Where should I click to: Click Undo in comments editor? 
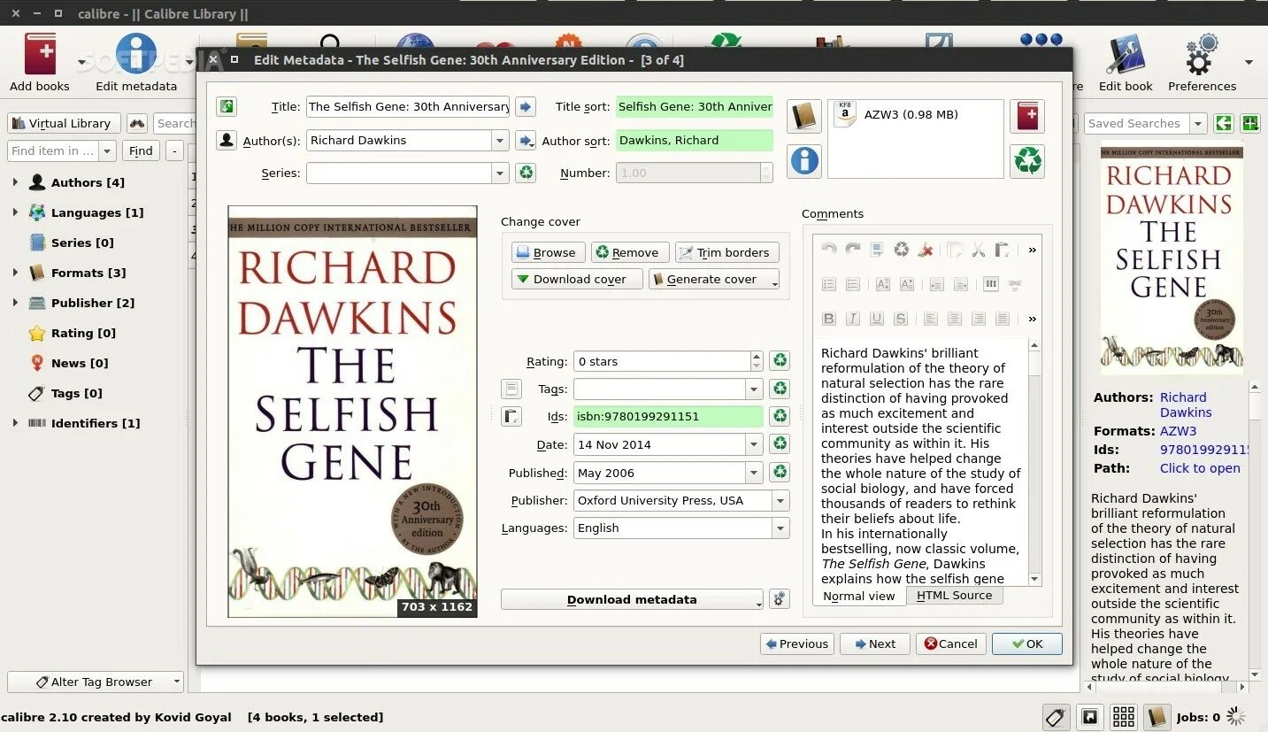pyautogui.click(x=829, y=250)
